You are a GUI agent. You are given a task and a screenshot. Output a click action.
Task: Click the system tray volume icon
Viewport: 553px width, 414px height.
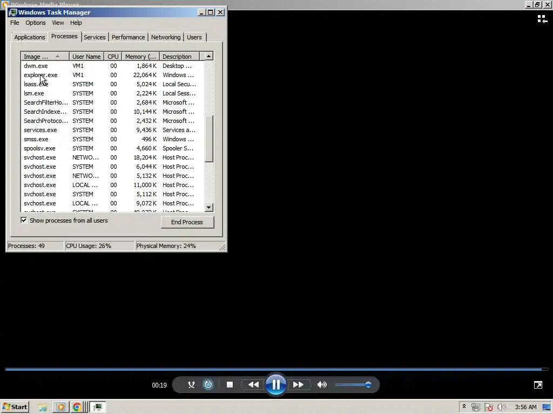(501, 408)
